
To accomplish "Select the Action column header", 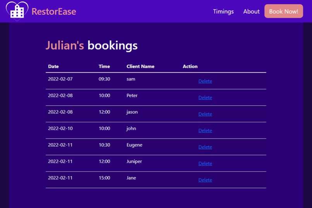I will (190, 67).
